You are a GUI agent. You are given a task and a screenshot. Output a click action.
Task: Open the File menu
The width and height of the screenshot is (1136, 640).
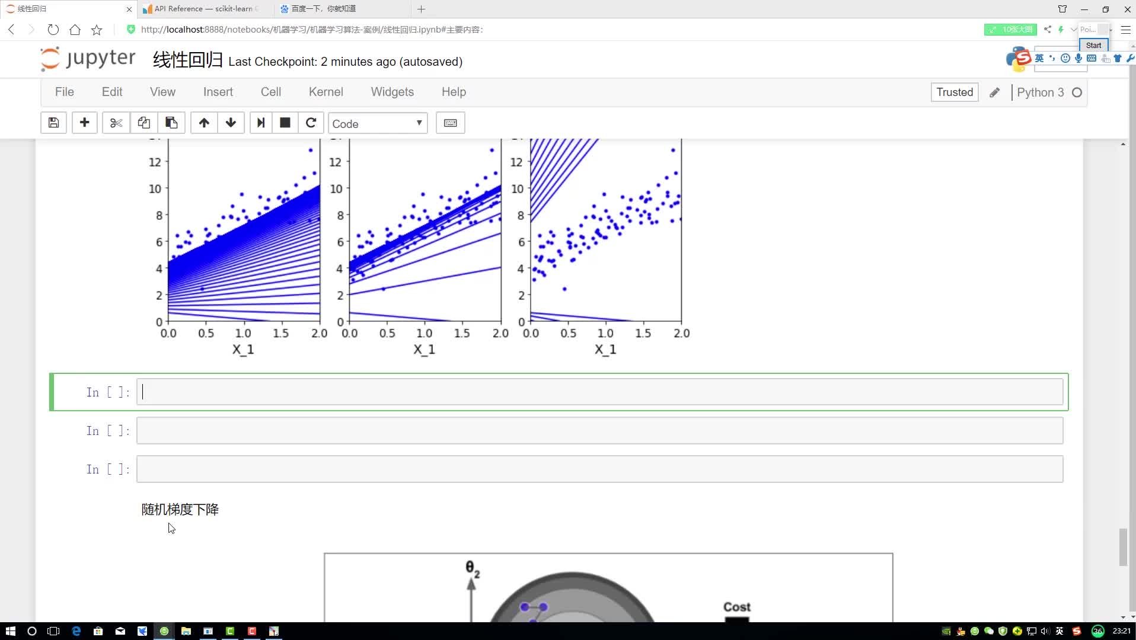point(64,92)
